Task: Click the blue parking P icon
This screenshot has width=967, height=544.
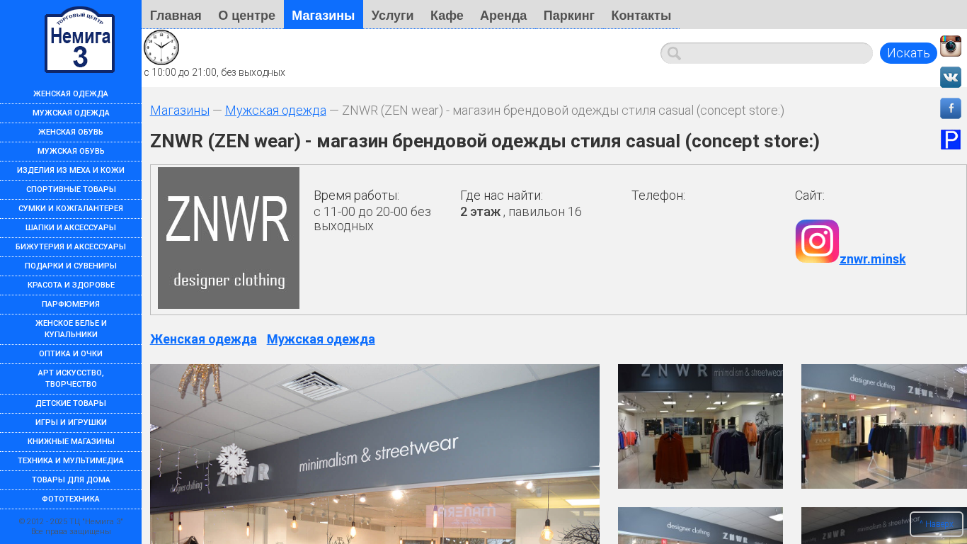Action: tap(951, 140)
